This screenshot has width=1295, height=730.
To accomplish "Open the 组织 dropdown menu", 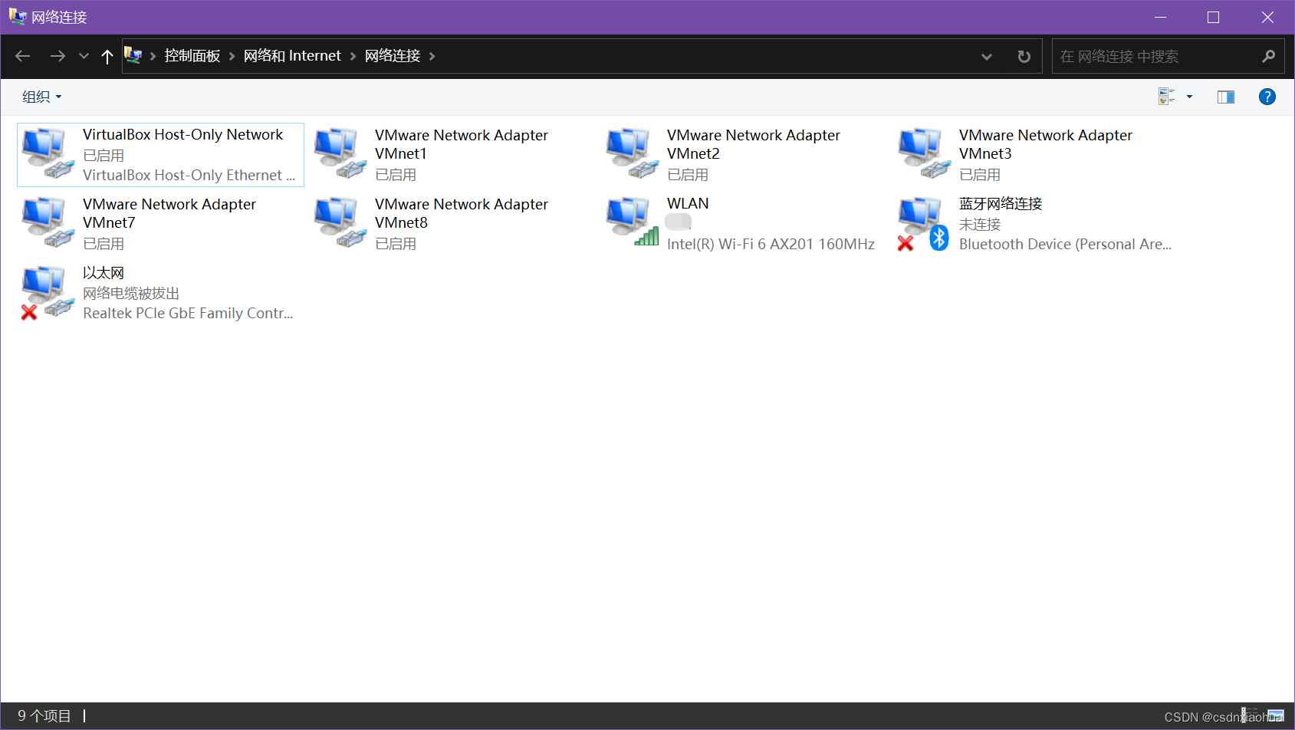I will click(x=42, y=97).
